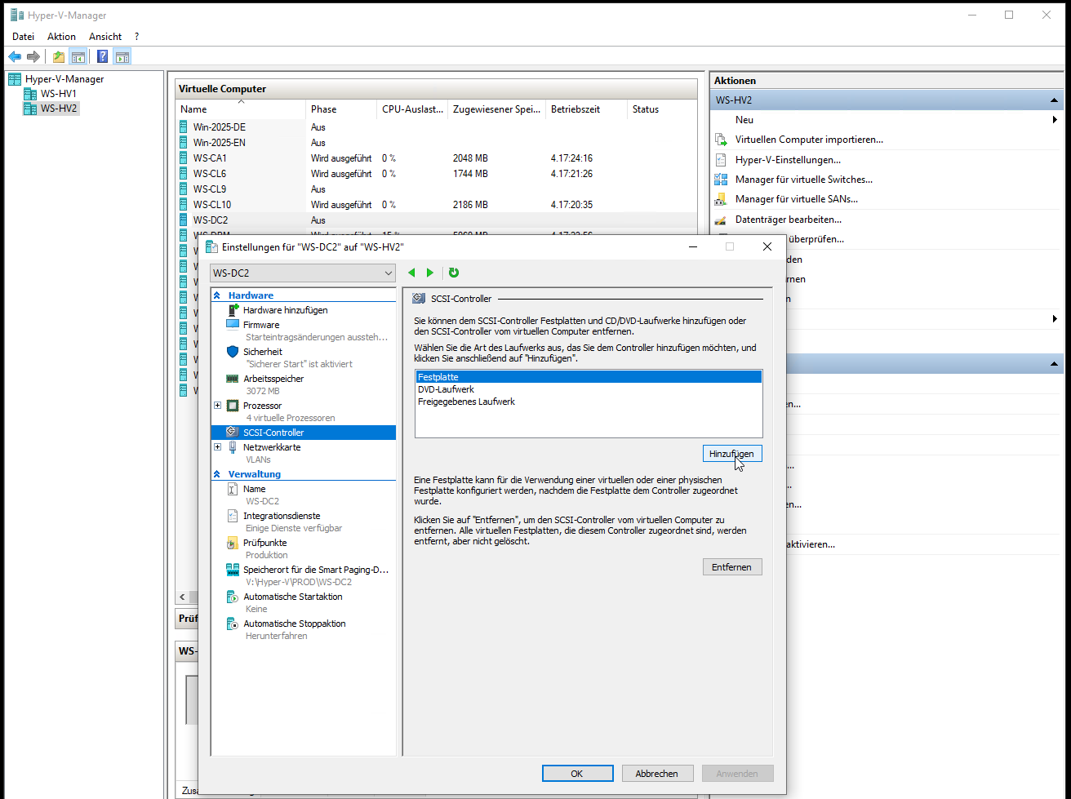Click the back arrow in main toolbar
Image resolution: width=1071 pixels, height=799 pixels.
click(15, 56)
